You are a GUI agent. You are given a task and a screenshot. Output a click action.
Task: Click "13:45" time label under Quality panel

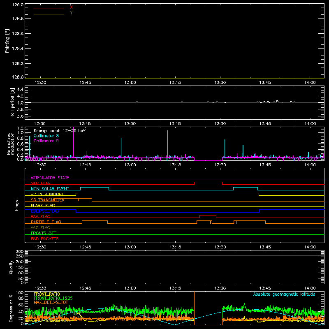tap(265, 288)
